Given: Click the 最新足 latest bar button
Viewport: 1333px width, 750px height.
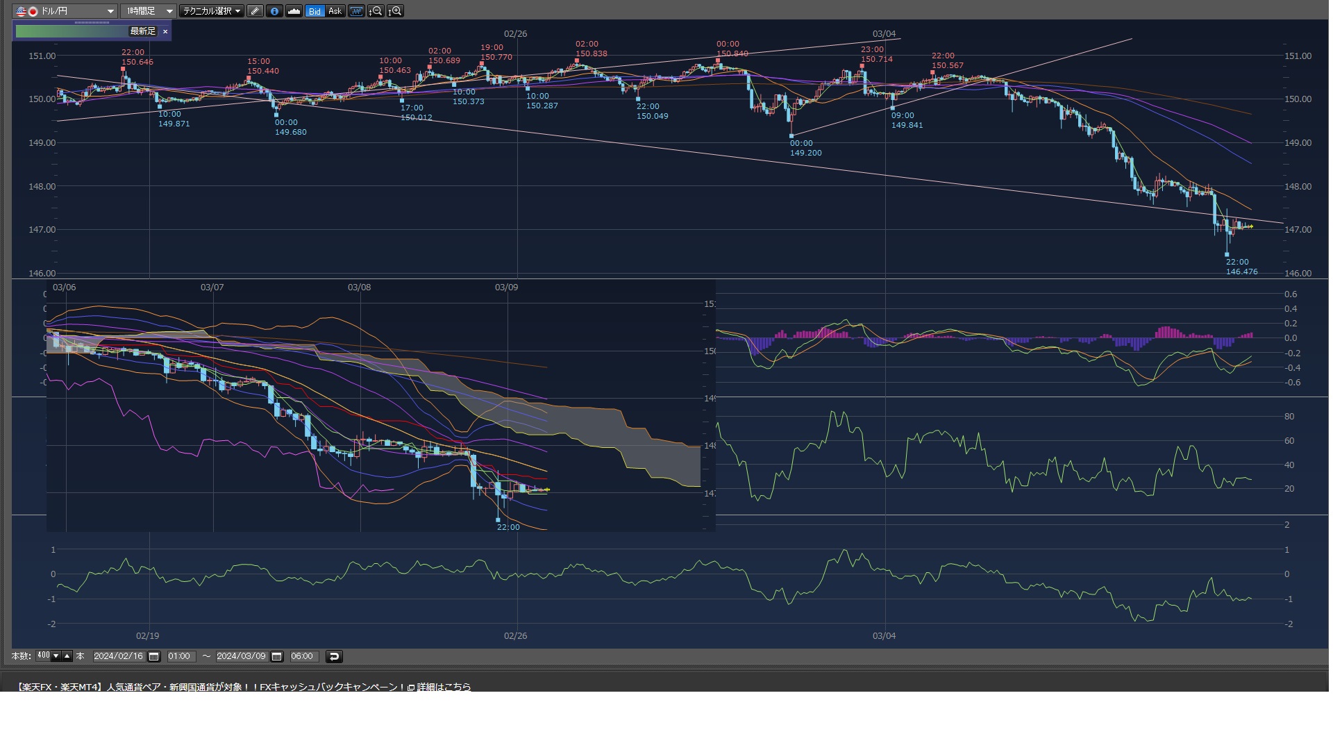Looking at the screenshot, I should pyautogui.click(x=142, y=31).
